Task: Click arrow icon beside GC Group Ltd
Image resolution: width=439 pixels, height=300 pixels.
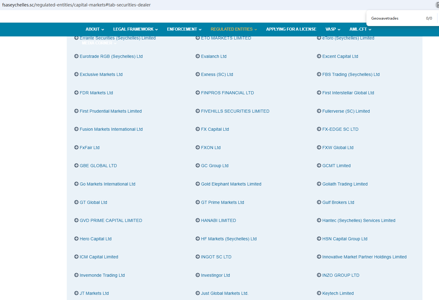Action: pyautogui.click(x=198, y=166)
